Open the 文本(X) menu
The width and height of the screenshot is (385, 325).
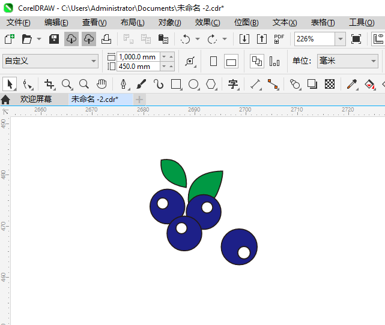pyautogui.click(x=285, y=23)
